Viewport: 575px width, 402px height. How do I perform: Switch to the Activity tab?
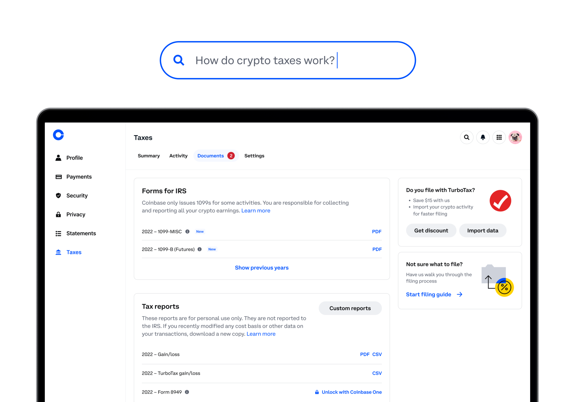[178, 156]
